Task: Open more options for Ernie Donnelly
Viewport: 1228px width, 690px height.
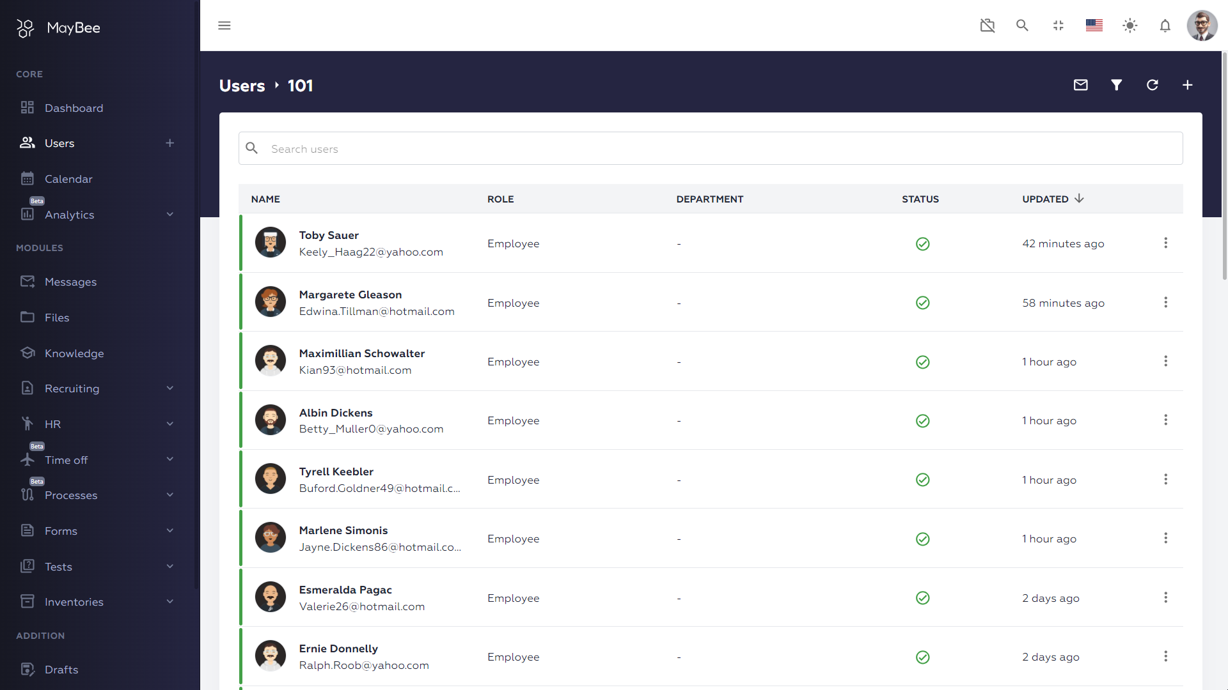Action: (x=1166, y=656)
